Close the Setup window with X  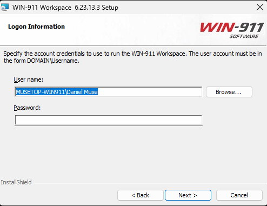click(x=260, y=7)
